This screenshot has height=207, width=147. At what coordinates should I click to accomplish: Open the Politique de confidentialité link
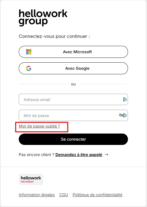pyautogui.click(x=98, y=195)
